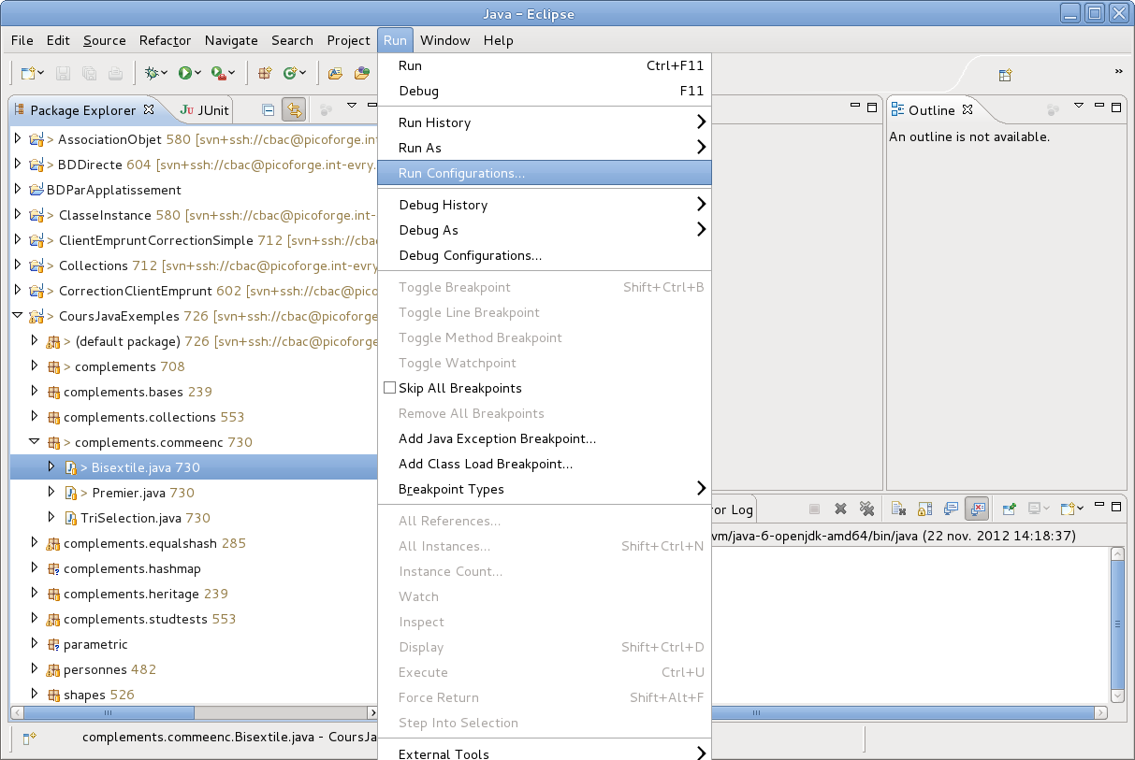Toggle Link with Editor in Package Explorer
1135x760 pixels.
pos(294,110)
